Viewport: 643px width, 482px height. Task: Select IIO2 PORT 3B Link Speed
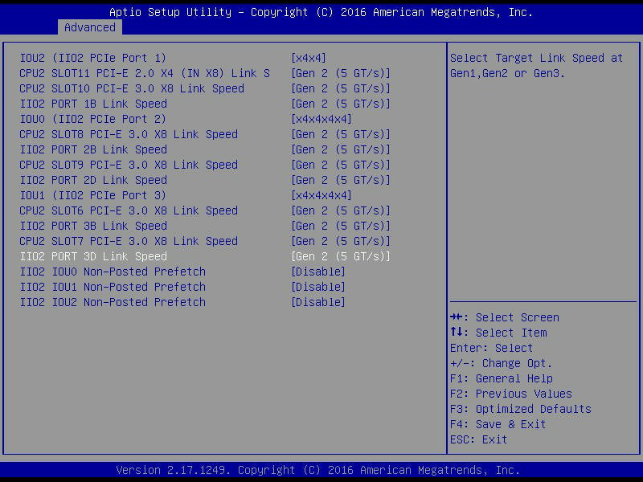tap(93, 226)
